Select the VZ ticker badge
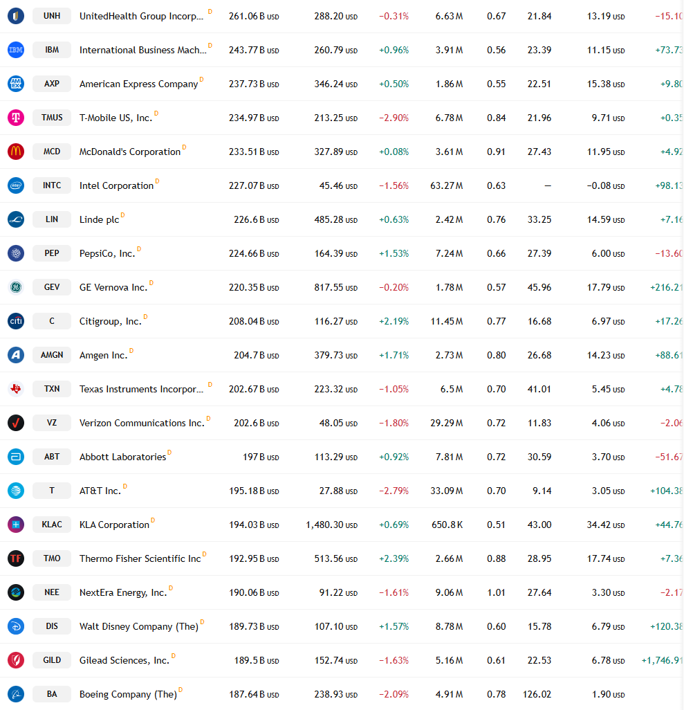 coord(52,422)
